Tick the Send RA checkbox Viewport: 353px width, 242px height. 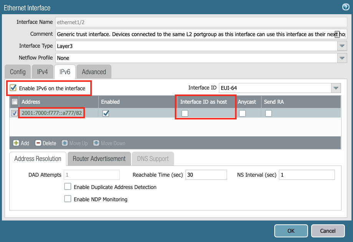[x=268, y=113]
